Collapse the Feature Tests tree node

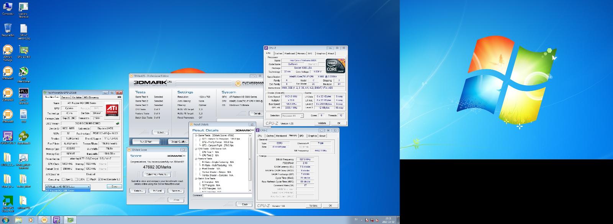click(196, 159)
